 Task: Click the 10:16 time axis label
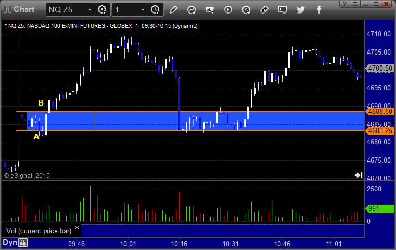[180, 244]
